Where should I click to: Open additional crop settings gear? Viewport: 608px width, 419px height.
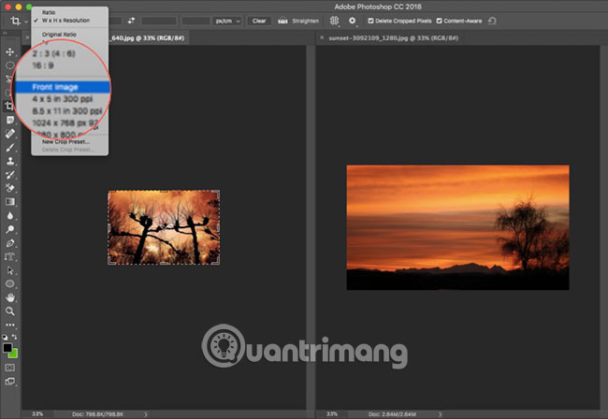pyautogui.click(x=352, y=21)
